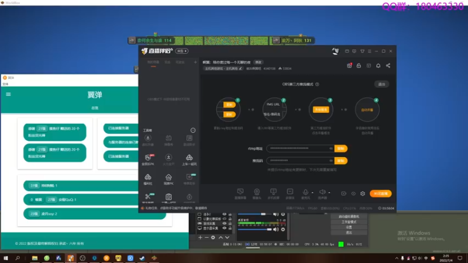Click the share icon in room header
Image resolution: width=468 pixels, height=263 pixels.
coord(388,65)
